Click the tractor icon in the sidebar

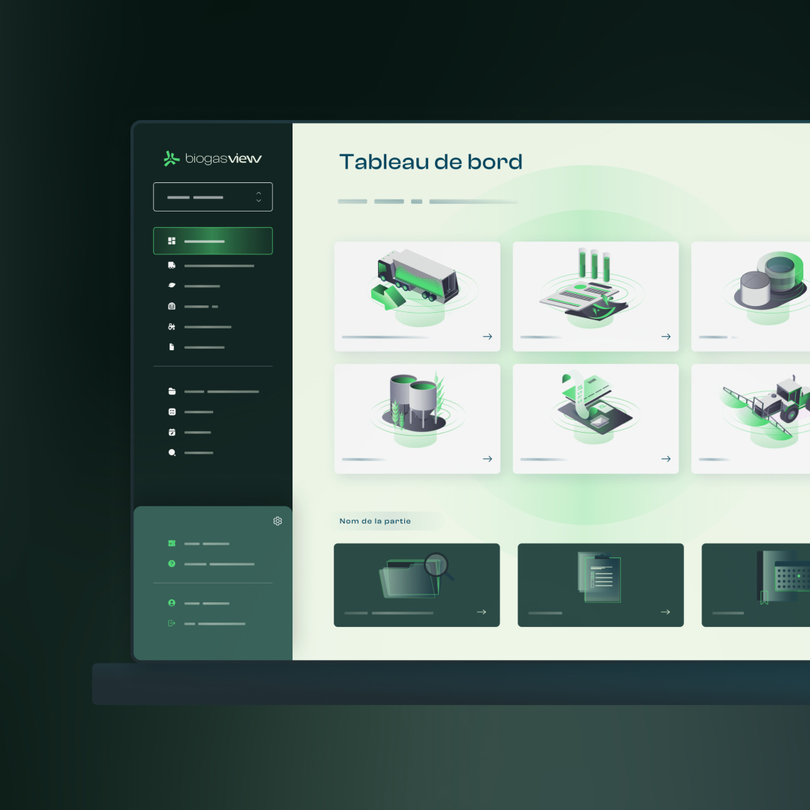coord(172,327)
